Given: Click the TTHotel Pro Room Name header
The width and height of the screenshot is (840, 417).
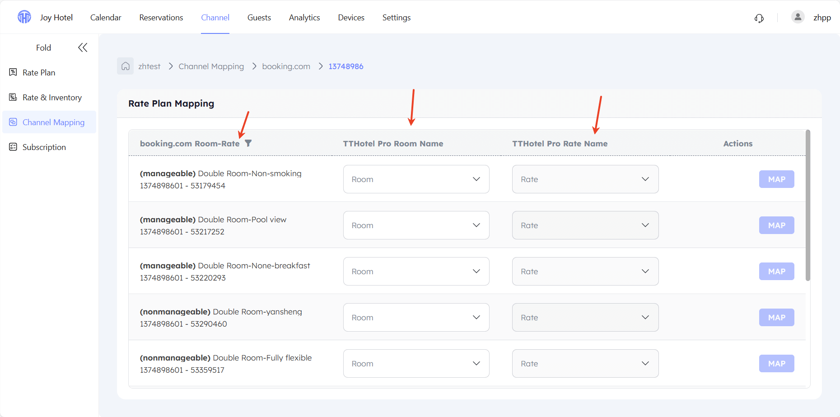Looking at the screenshot, I should pyautogui.click(x=393, y=144).
